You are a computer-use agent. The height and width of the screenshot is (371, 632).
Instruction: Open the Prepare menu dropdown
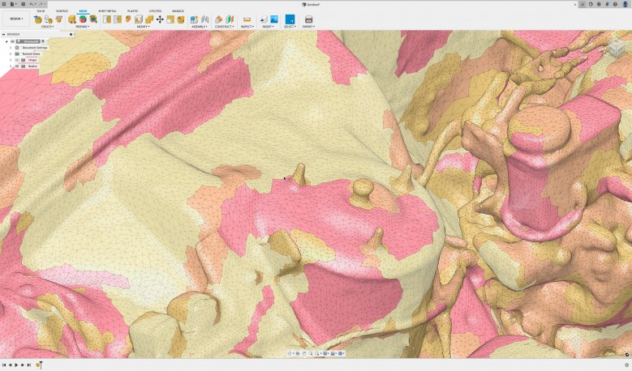click(x=82, y=26)
